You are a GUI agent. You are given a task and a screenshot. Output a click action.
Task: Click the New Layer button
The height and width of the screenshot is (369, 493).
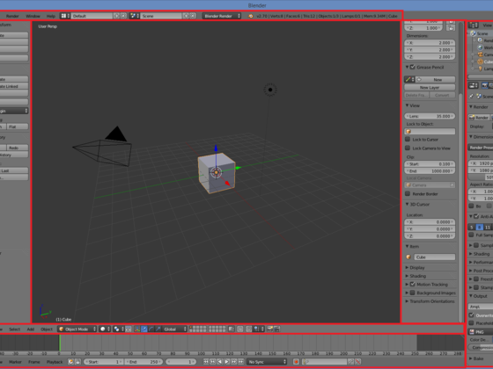430,87
